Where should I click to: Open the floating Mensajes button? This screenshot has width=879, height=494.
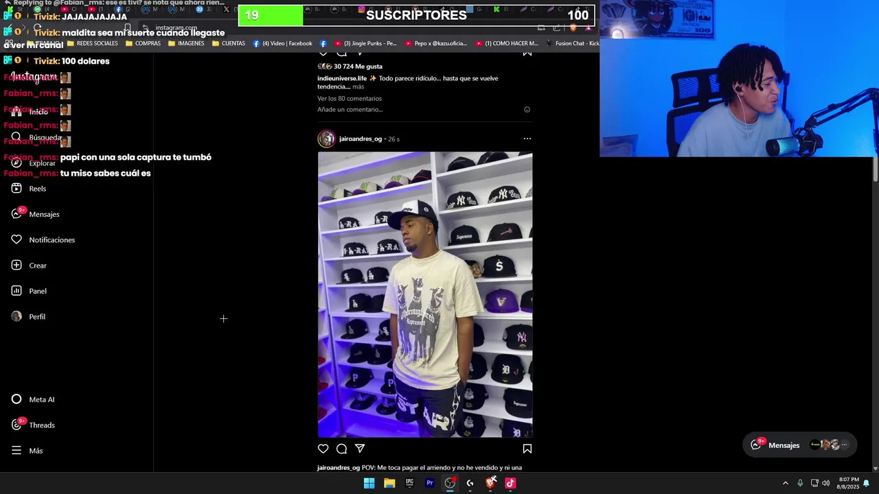point(800,445)
